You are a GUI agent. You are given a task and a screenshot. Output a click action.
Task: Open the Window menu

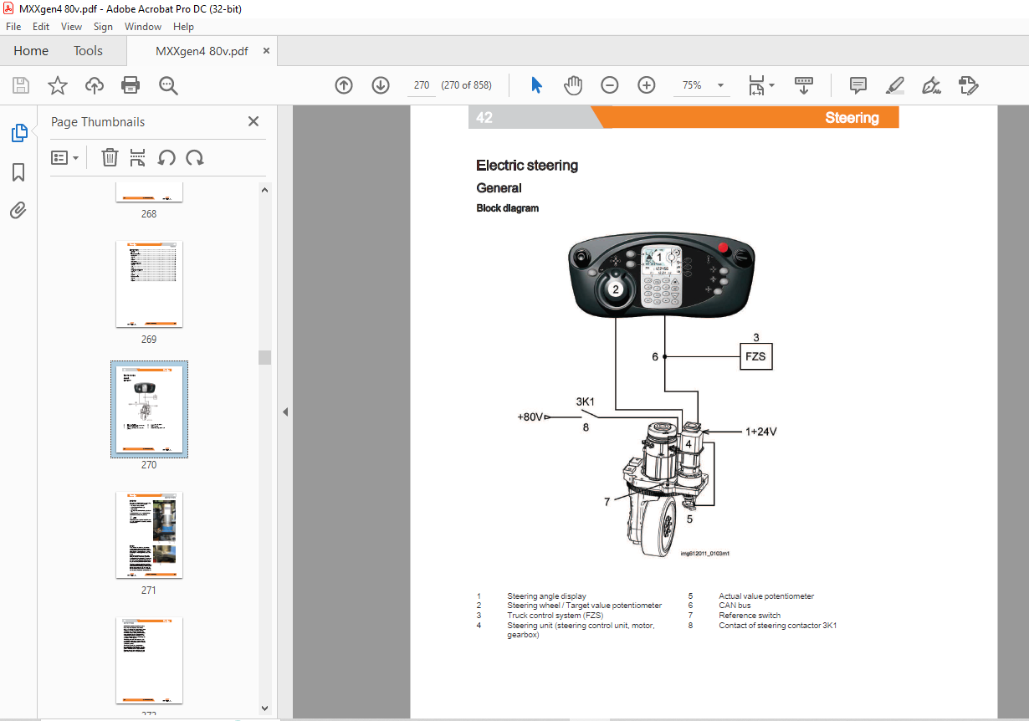click(x=143, y=27)
